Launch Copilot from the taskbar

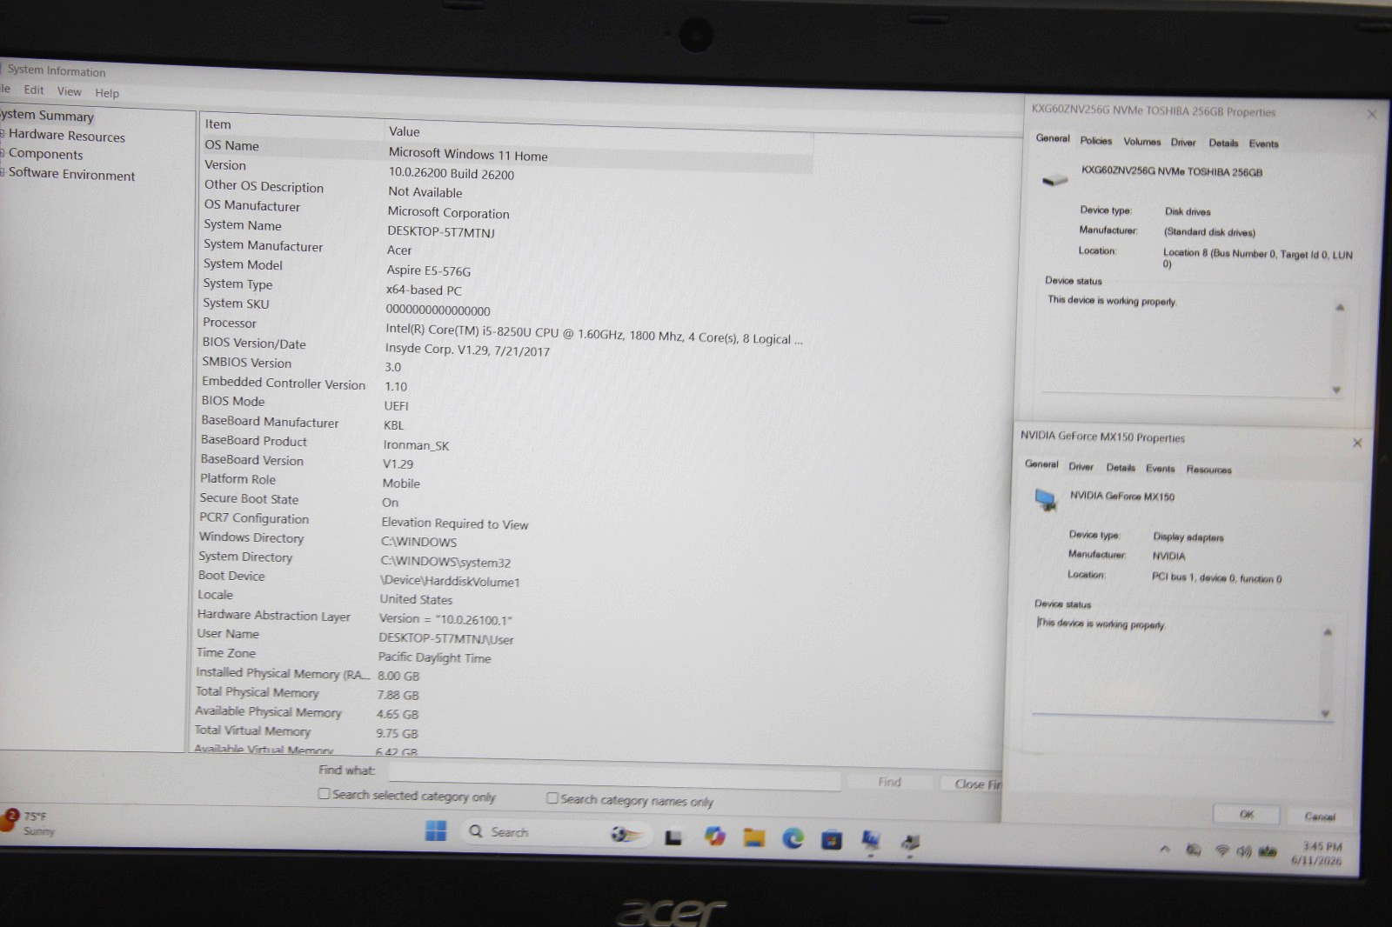point(715,837)
